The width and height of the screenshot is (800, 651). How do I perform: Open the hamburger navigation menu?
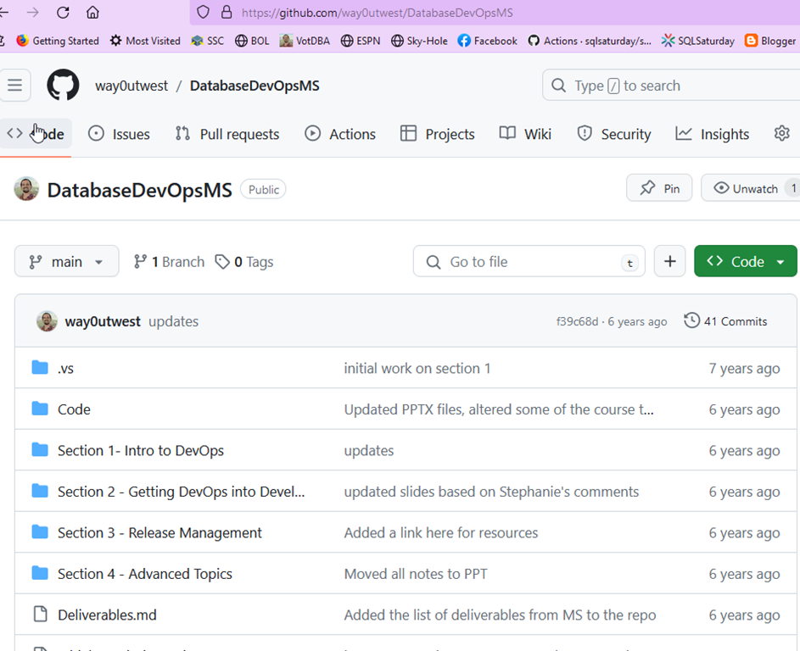[x=14, y=86]
